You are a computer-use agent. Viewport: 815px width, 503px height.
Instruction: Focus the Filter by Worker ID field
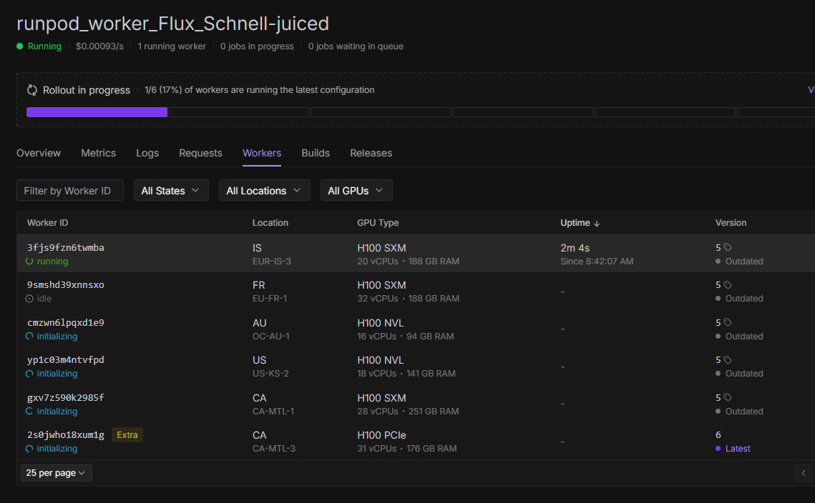(x=69, y=191)
